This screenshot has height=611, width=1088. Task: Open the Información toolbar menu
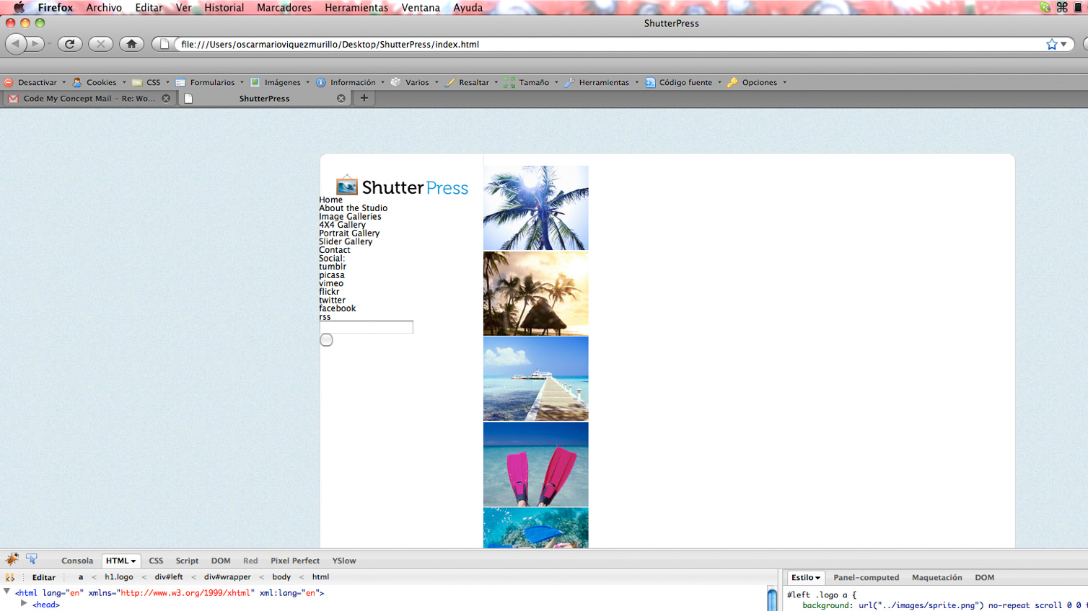[x=351, y=82]
